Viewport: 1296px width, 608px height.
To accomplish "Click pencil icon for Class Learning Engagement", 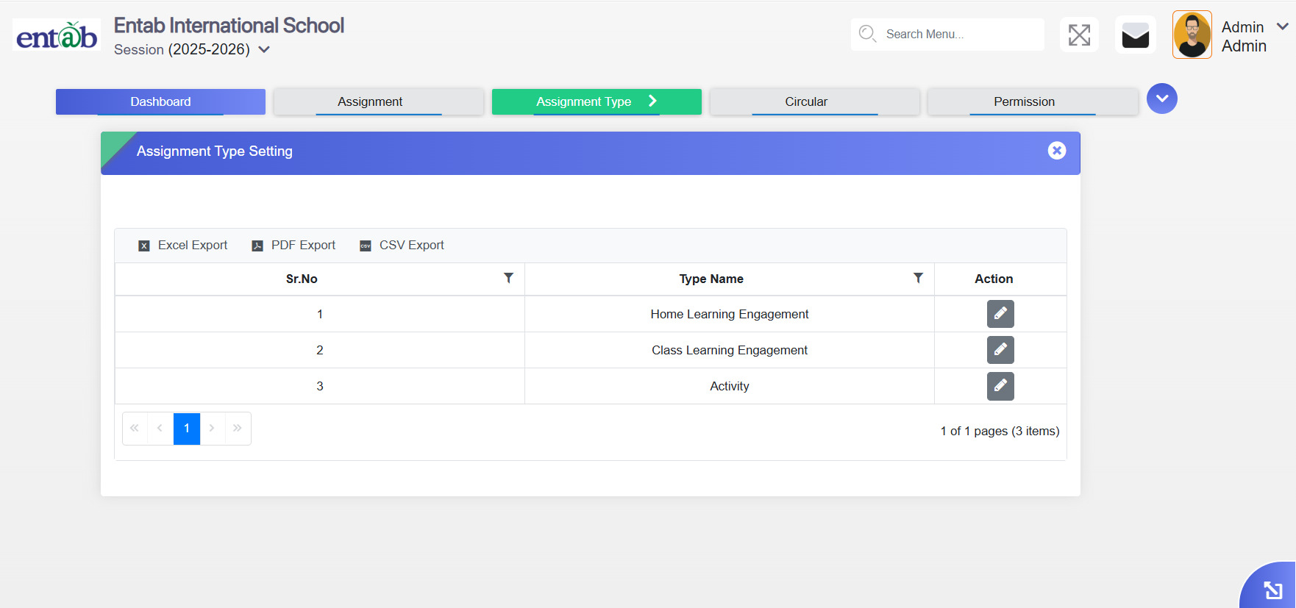I will [1000, 350].
